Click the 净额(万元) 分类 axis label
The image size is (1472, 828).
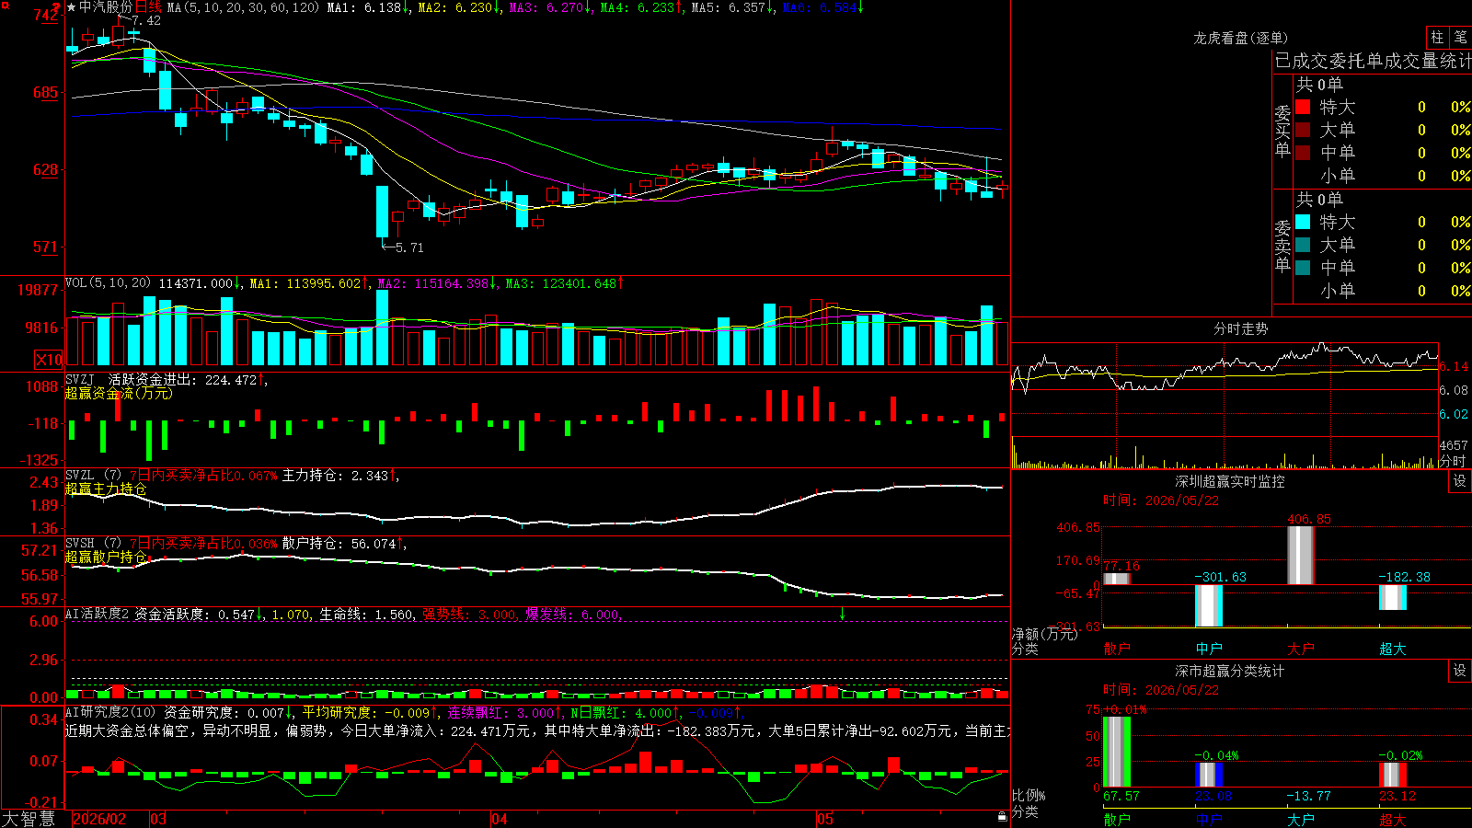tap(1044, 641)
